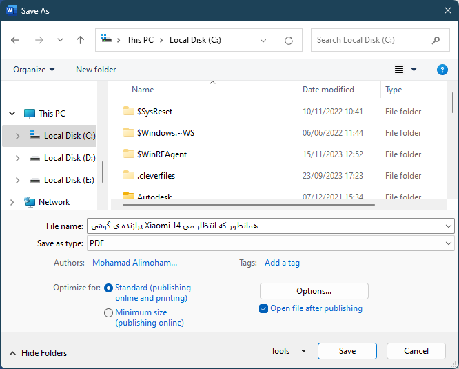Select the Standard publishing radio option
459x369 pixels.
click(109, 288)
